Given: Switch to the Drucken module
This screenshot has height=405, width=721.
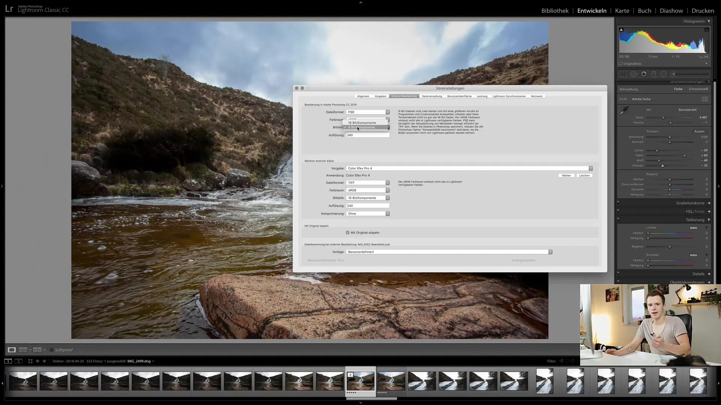Looking at the screenshot, I should tap(703, 11).
